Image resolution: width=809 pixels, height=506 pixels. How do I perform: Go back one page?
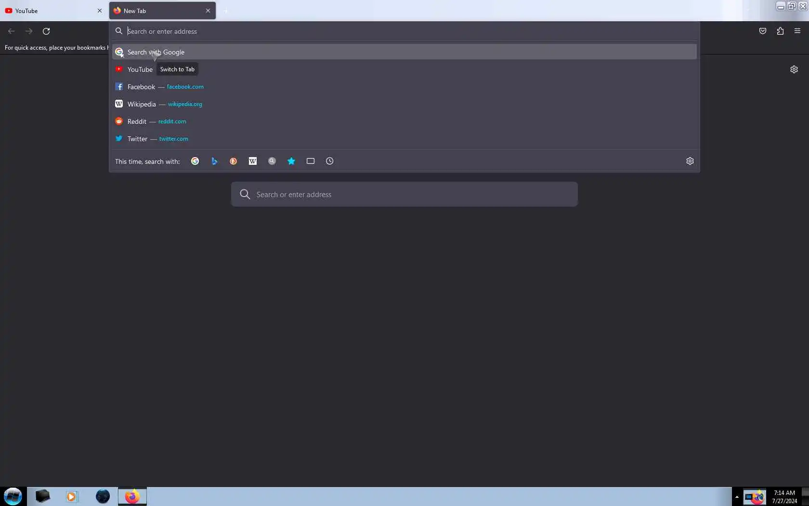12,31
